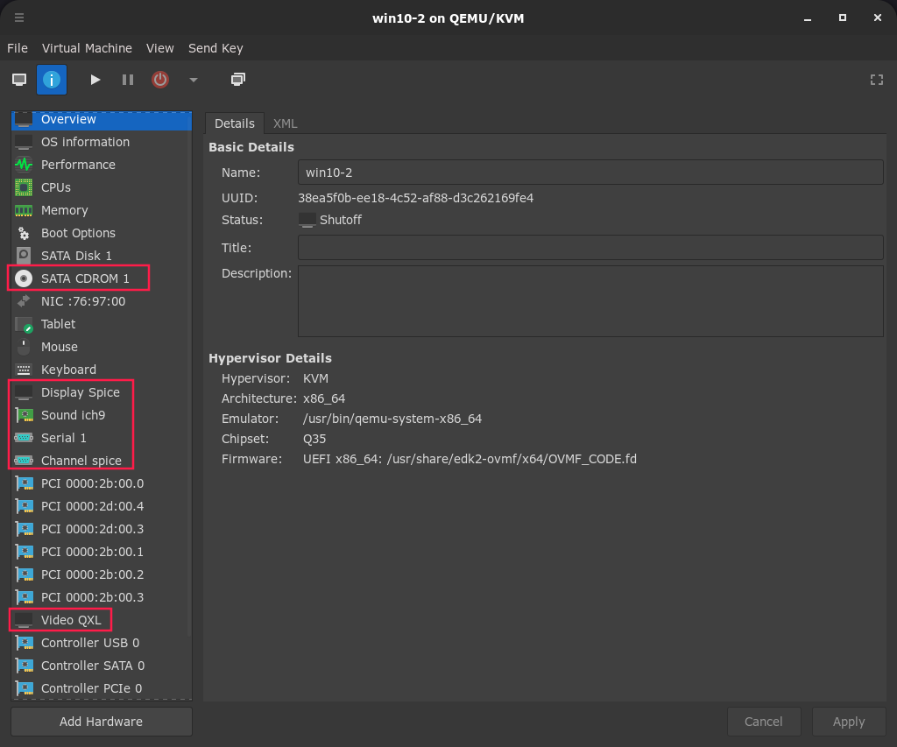Select NIC :76:97:00 network icon
Viewport: 897px width, 747px height.
point(24,301)
